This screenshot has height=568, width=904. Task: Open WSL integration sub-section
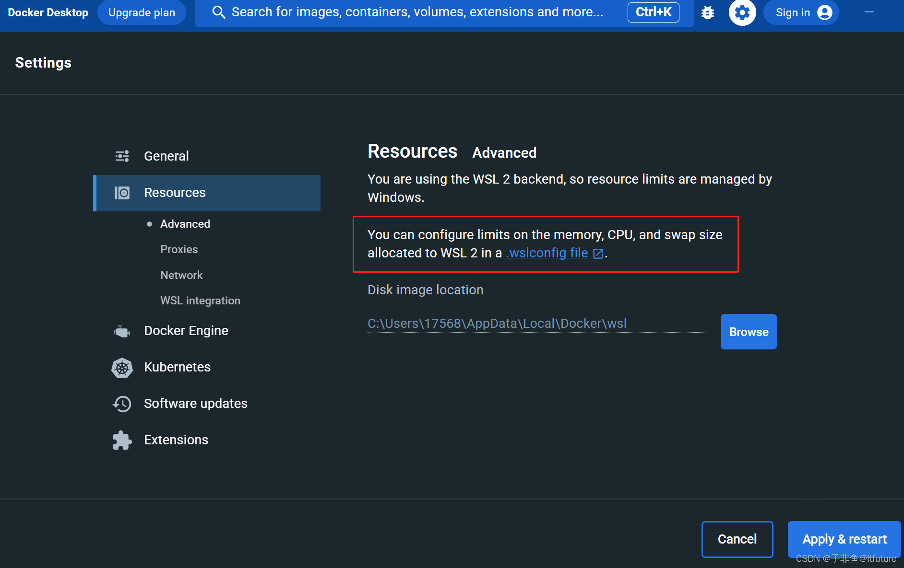tap(200, 301)
